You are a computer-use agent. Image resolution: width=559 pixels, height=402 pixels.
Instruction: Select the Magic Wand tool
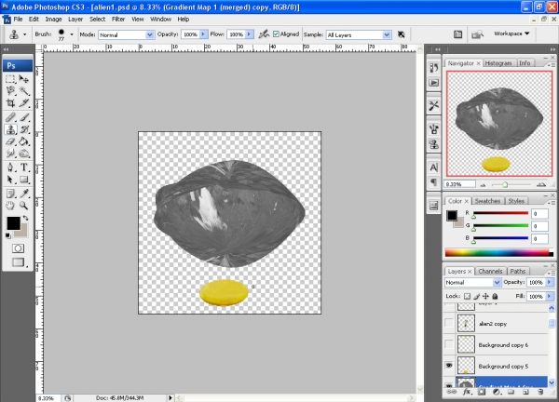click(24, 91)
